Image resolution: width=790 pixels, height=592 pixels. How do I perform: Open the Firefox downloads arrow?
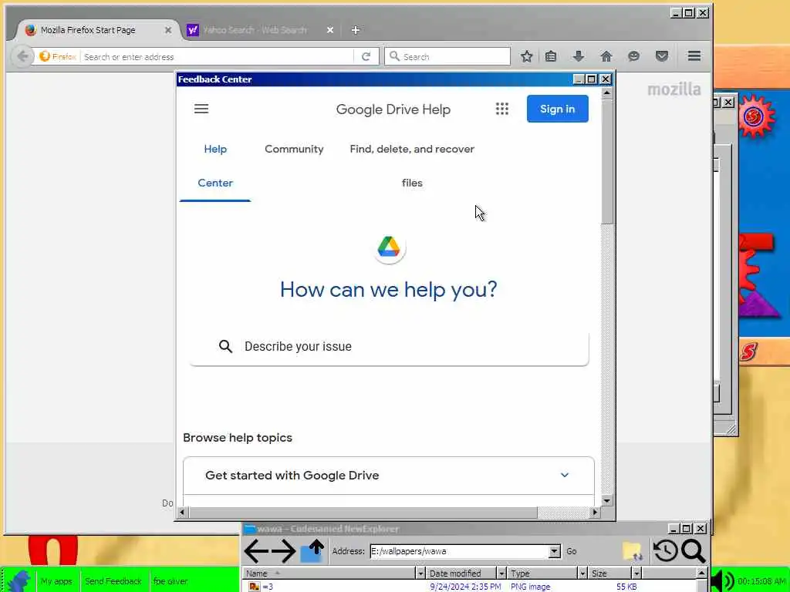pos(579,56)
